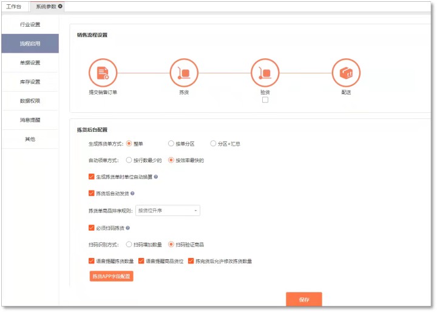The width and height of the screenshot is (437, 312).
Task: Close the 系统参数 tab
Action: [x=60, y=6]
